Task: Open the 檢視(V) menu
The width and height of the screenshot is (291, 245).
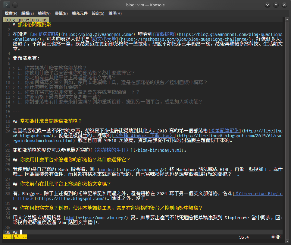Action: [44, 13]
